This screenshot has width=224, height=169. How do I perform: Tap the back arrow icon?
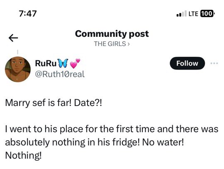tap(13, 38)
